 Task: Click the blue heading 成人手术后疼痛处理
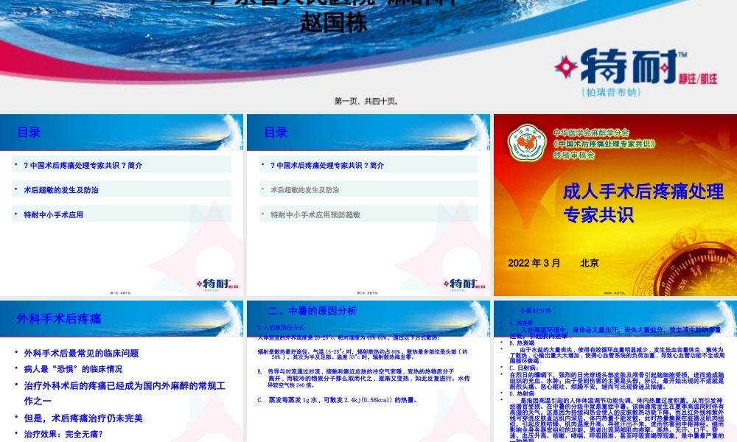tap(643, 192)
